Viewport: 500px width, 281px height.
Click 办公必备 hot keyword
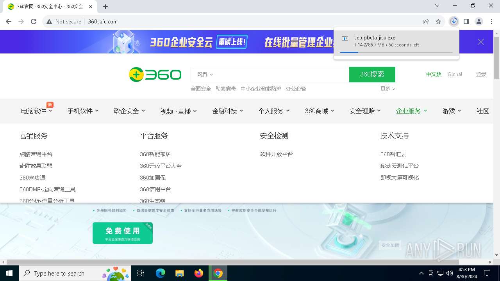[296, 89]
